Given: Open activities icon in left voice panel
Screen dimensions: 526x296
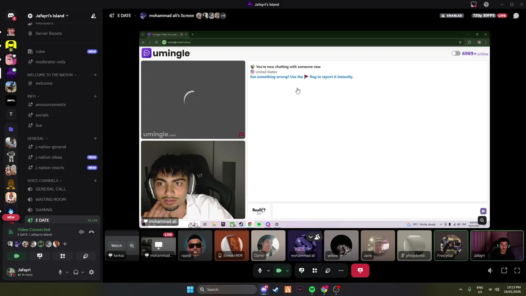Looking at the screenshot, I should [62, 256].
